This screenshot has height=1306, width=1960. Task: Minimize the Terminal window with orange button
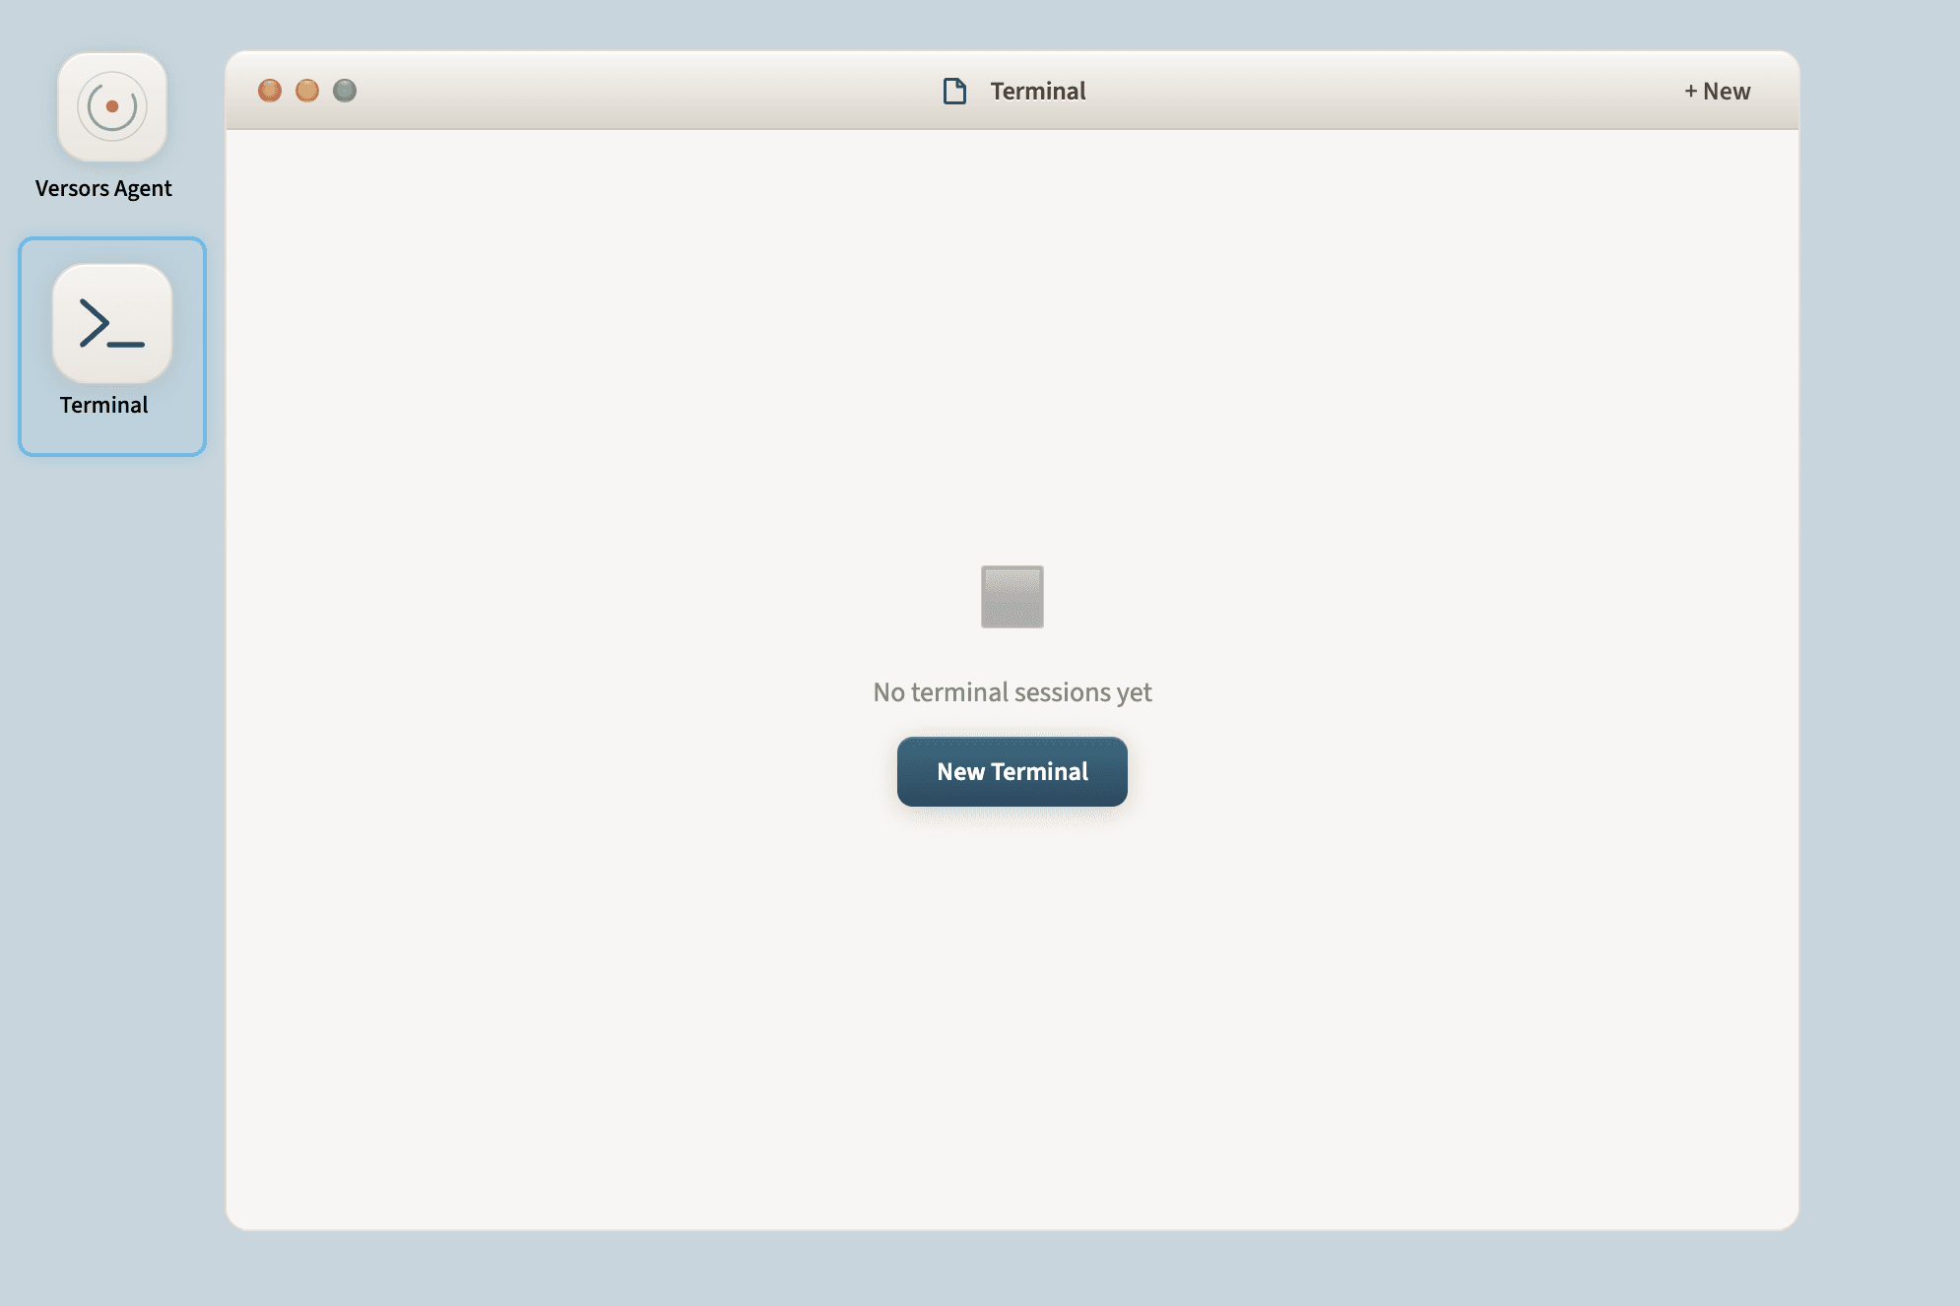307,91
